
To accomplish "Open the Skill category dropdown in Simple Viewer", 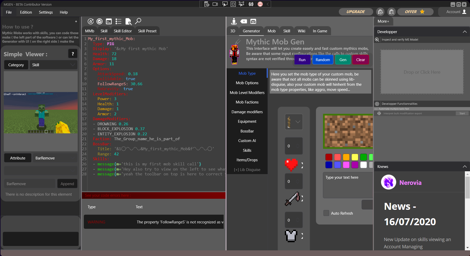I will pyautogui.click(x=53, y=65).
